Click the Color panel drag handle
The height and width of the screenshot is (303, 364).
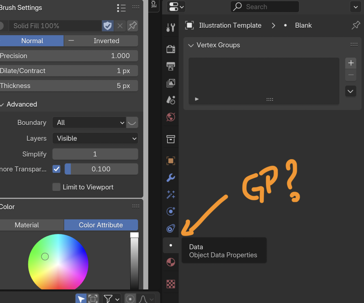pyautogui.click(x=136, y=206)
